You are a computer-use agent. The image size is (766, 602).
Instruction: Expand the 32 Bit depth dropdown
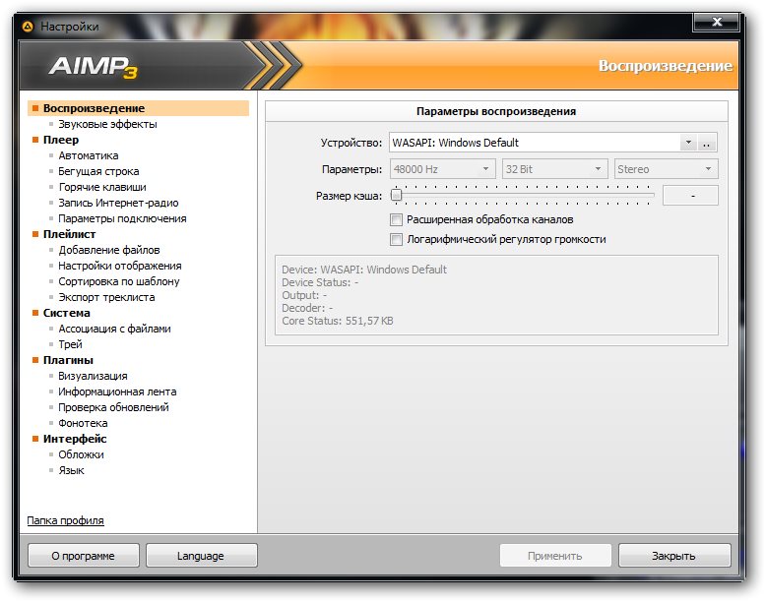[554, 169]
